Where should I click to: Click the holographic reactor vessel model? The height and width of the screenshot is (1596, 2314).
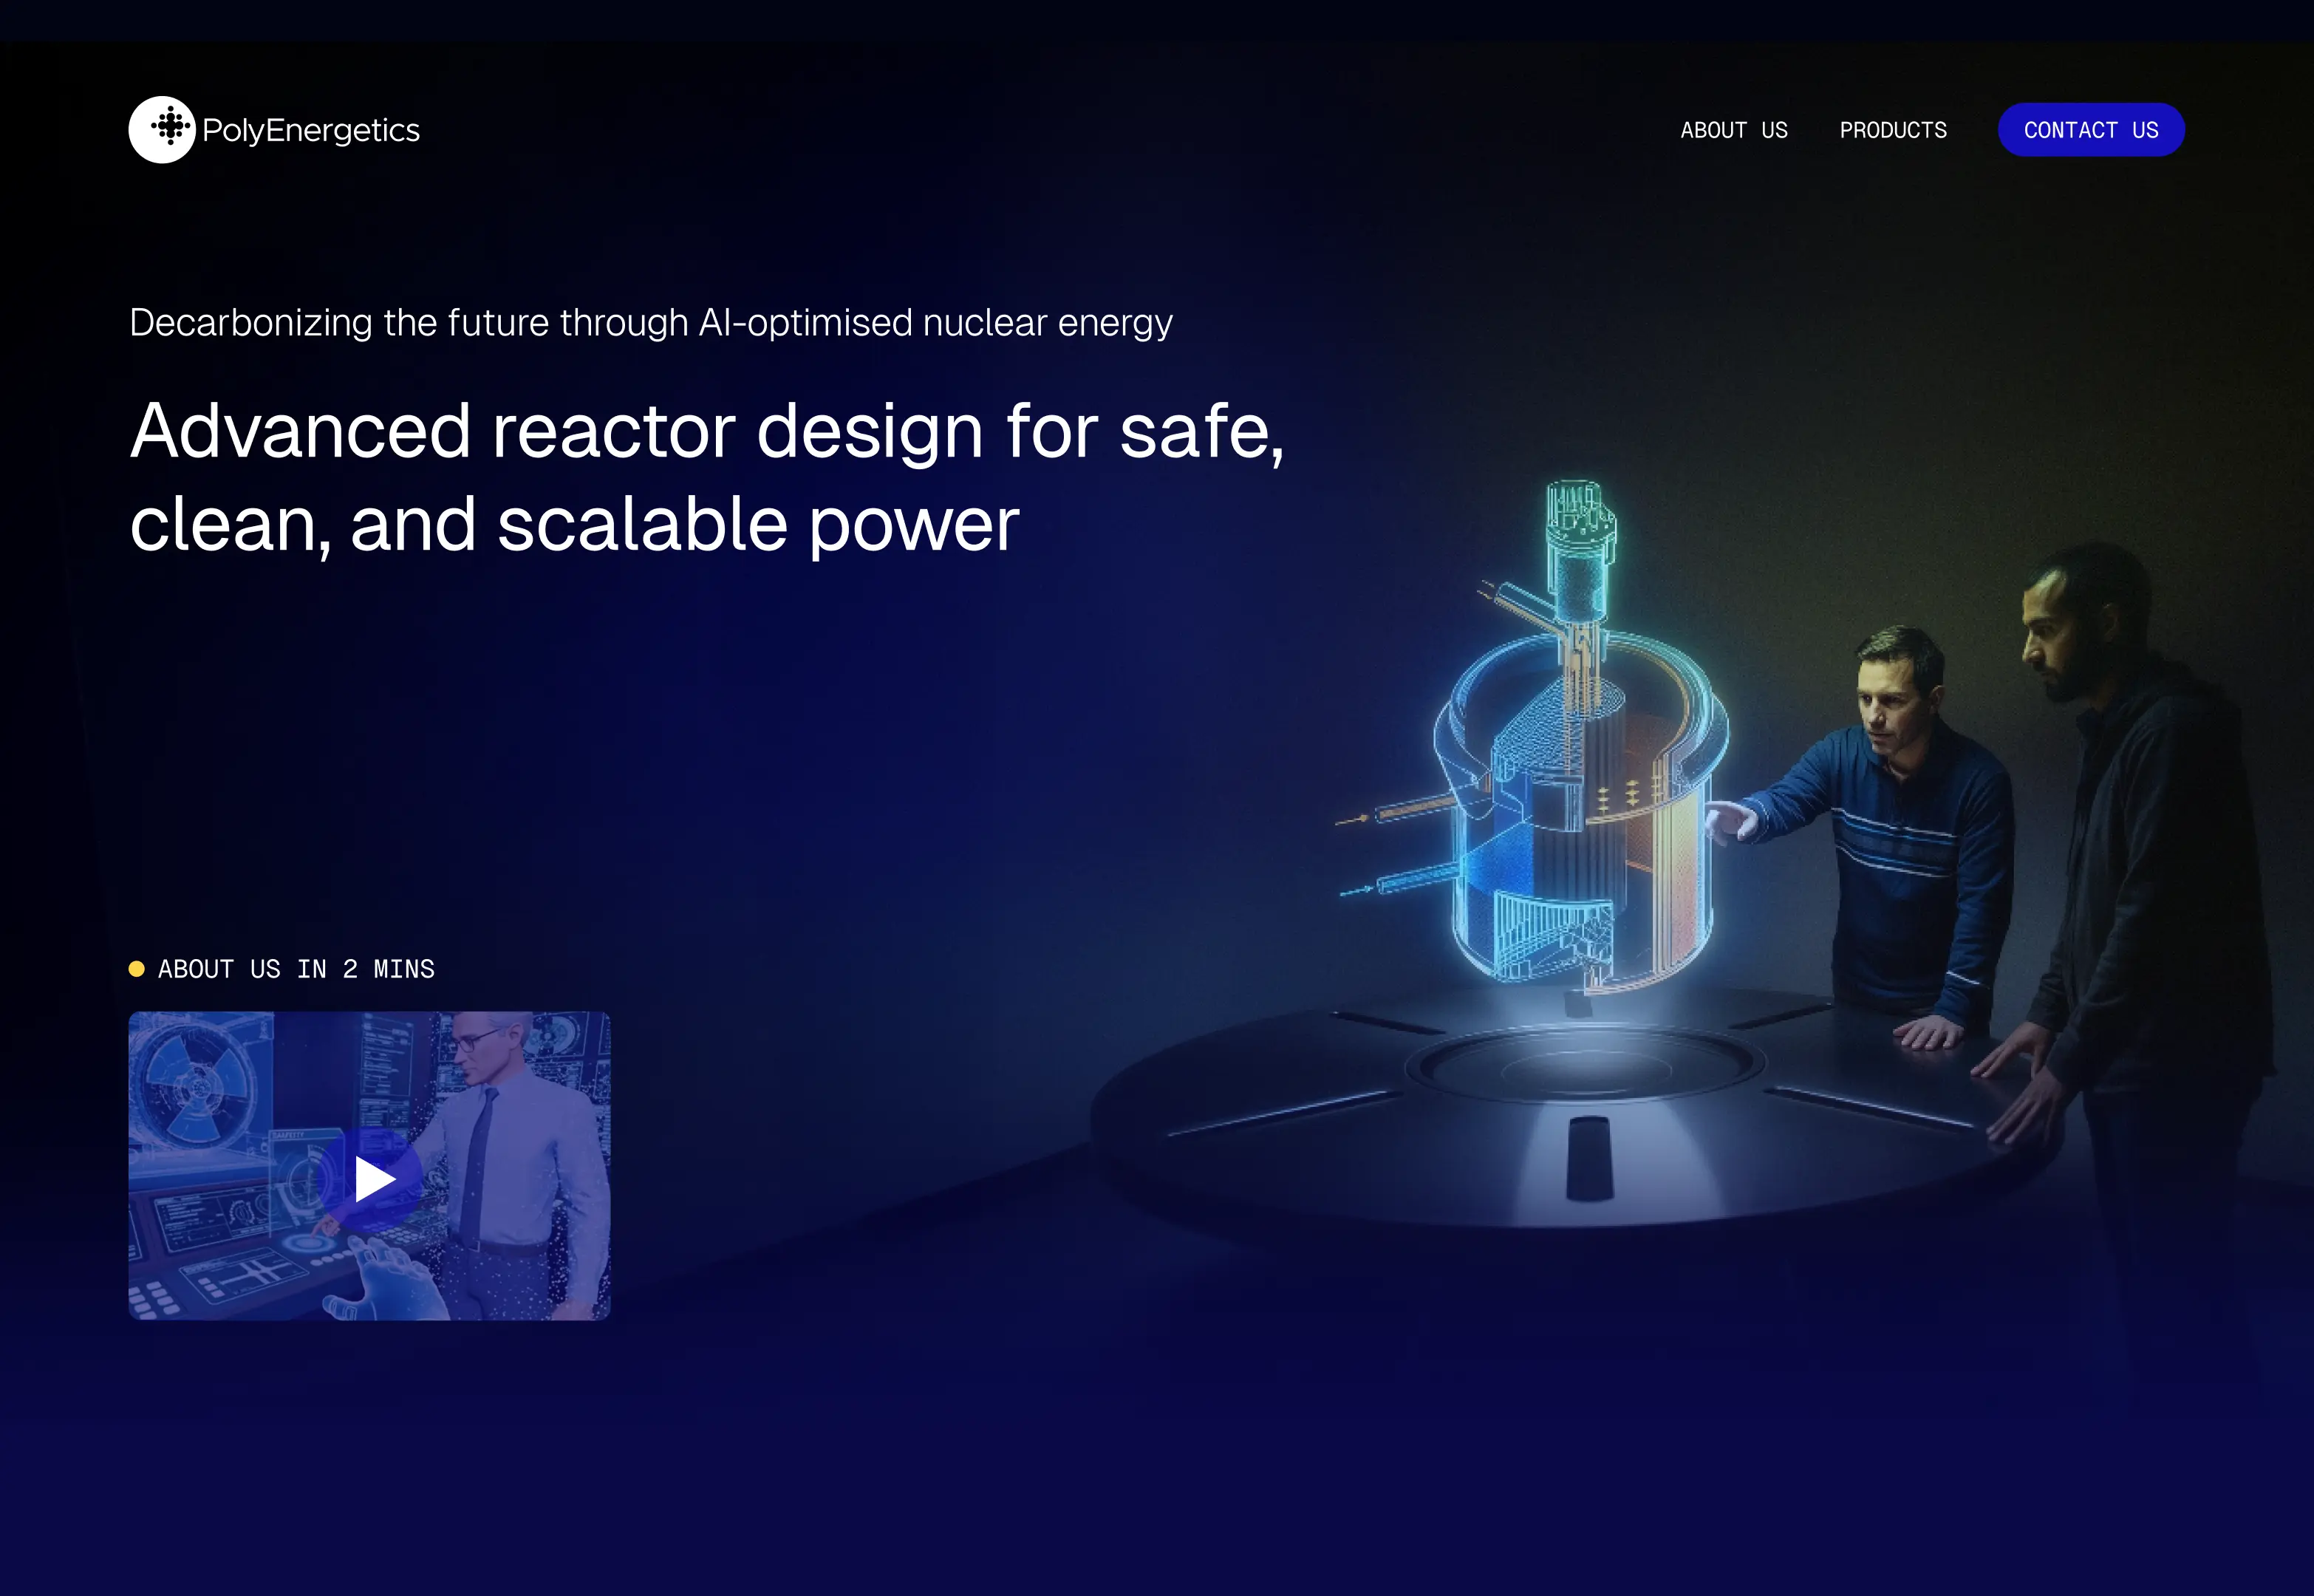click(x=1580, y=800)
